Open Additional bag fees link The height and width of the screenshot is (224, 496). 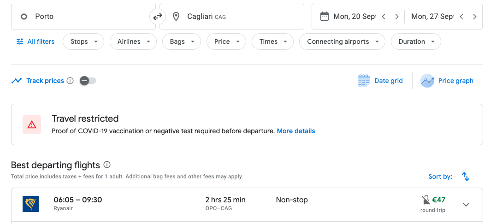tap(150, 177)
